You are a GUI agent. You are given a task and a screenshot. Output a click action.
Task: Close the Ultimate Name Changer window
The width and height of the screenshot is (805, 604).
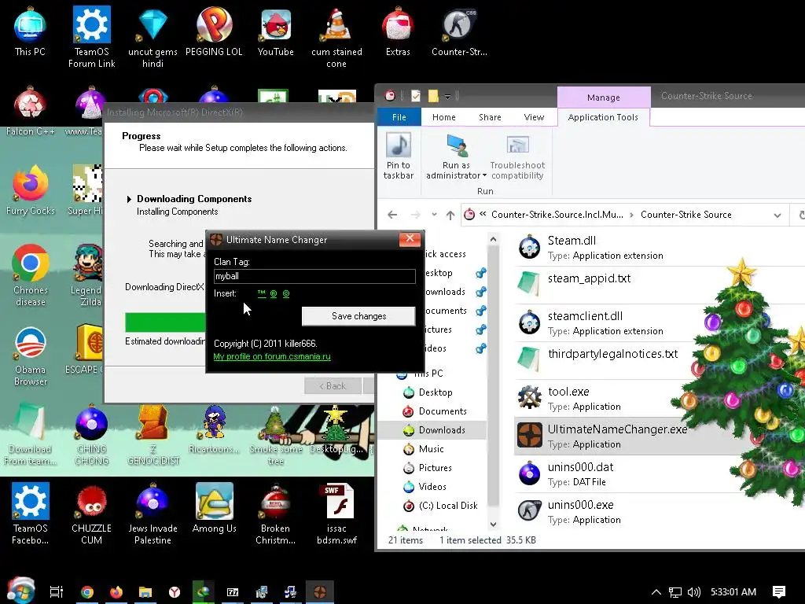(x=410, y=239)
